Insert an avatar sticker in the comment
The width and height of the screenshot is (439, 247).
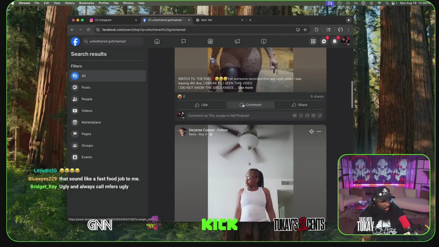coord(295,116)
